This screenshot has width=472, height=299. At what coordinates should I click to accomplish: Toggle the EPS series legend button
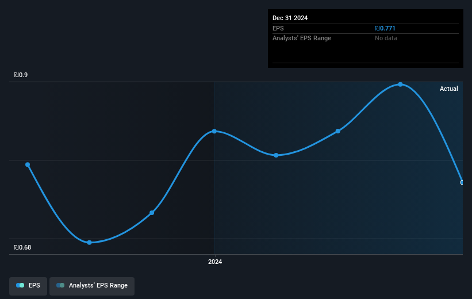click(x=28, y=286)
